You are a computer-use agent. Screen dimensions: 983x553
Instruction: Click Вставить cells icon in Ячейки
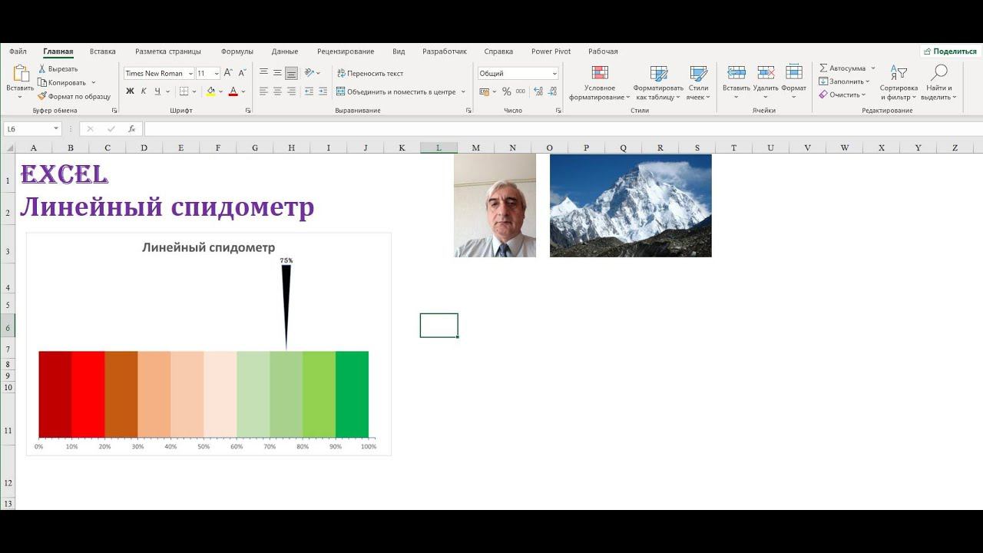click(736, 73)
